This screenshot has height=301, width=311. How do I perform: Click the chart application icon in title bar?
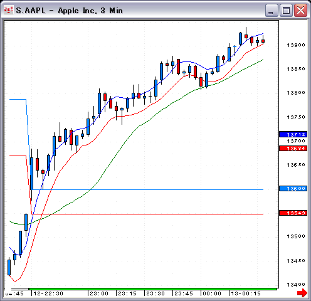[9, 10]
